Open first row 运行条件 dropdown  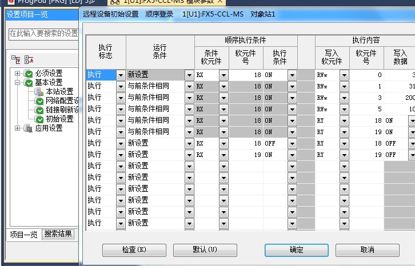[189, 75]
